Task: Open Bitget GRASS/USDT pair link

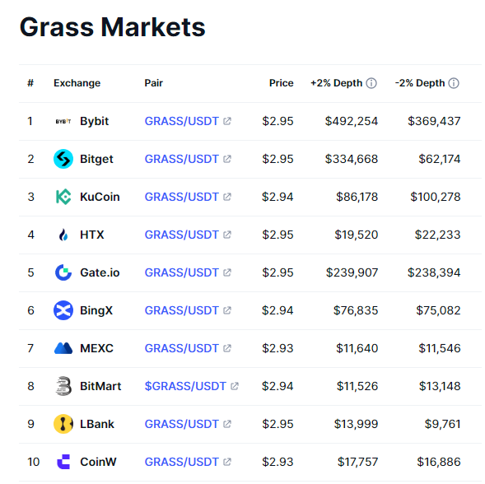Action: click(181, 159)
